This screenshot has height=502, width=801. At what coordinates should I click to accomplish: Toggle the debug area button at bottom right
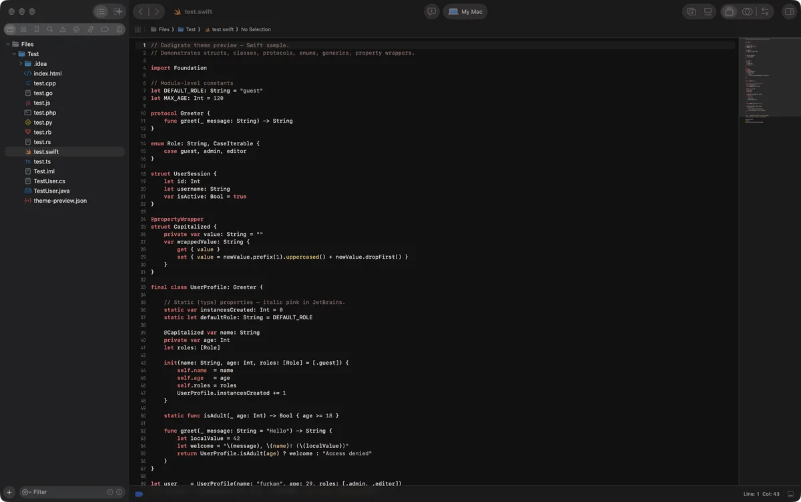(x=790, y=494)
